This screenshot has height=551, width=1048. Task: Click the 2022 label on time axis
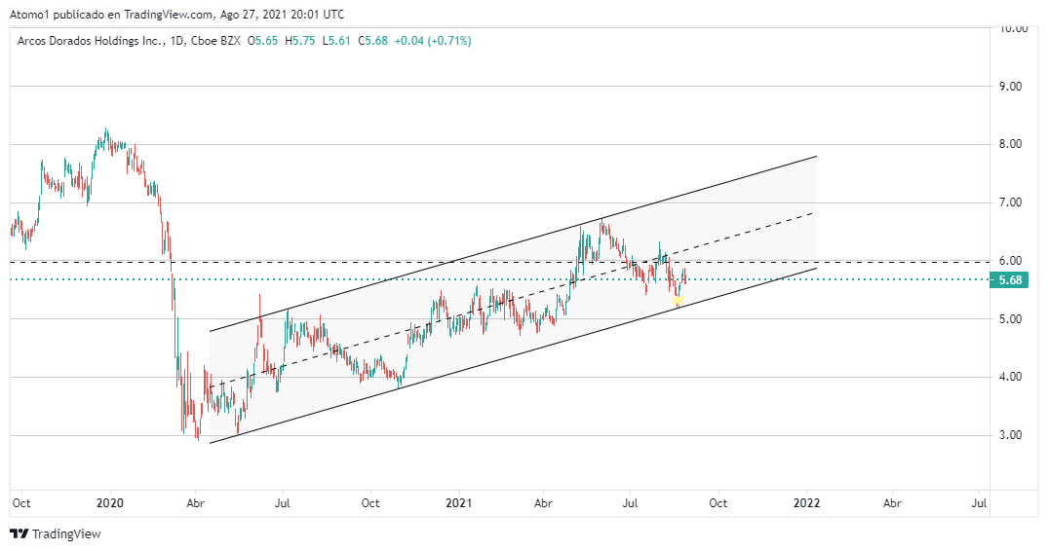pos(806,503)
